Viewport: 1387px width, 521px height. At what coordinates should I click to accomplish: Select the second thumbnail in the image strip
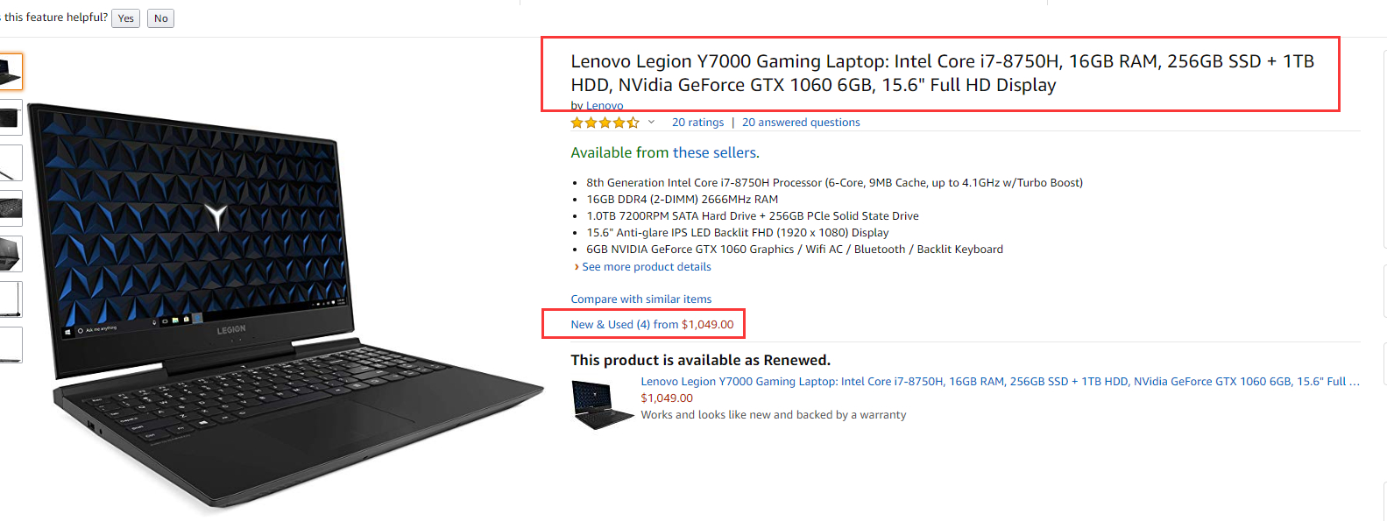11,117
